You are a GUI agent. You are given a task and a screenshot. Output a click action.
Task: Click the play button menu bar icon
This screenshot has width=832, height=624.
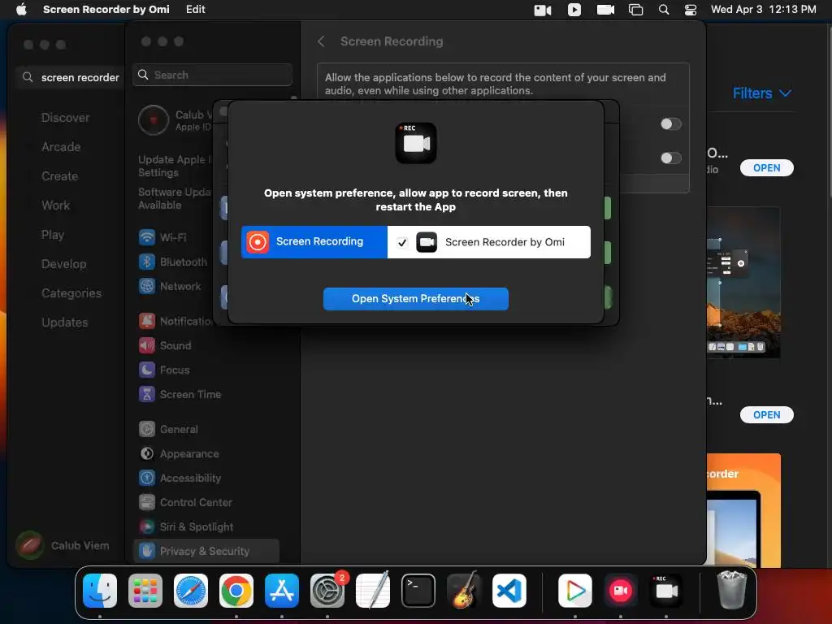pos(574,10)
